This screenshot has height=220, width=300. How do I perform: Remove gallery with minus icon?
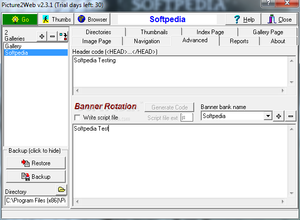[x=52, y=36]
